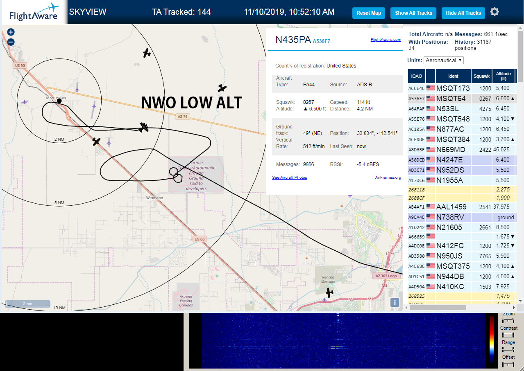
Task: Click the AZ 303 Loop shield
Action: pos(386,276)
